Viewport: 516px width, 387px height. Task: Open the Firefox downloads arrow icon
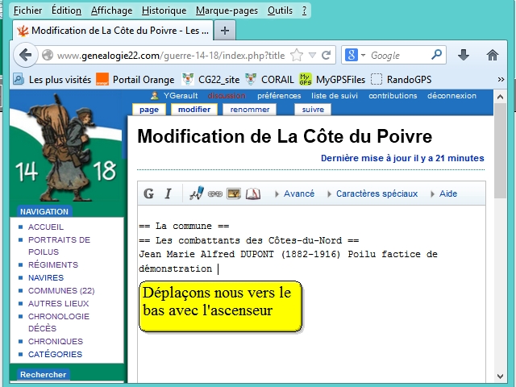464,55
